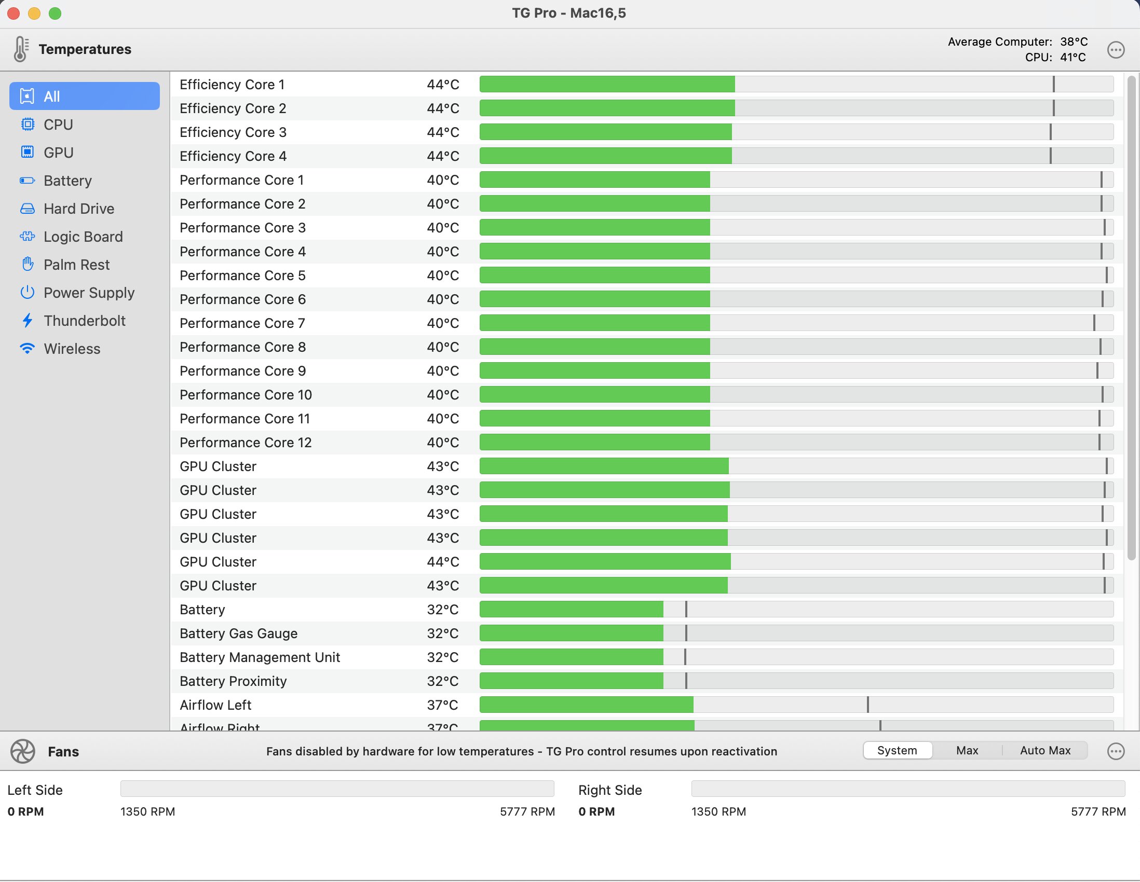The height and width of the screenshot is (882, 1140).
Task: Set fan mode to Max
Action: [x=967, y=750]
